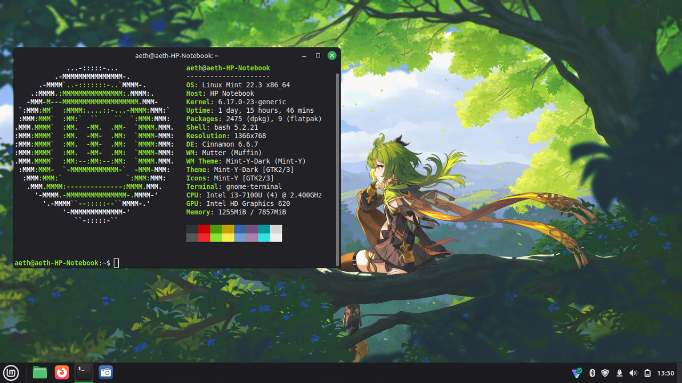The height and width of the screenshot is (383, 682).
Task: Click the 'WM Theme: Mint-Y-Dark' line
Action: (246, 162)
